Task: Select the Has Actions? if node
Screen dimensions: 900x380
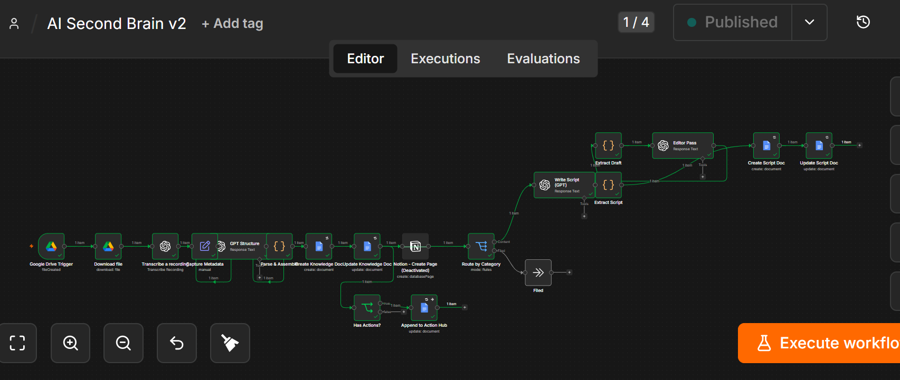Action: [367, 307]
